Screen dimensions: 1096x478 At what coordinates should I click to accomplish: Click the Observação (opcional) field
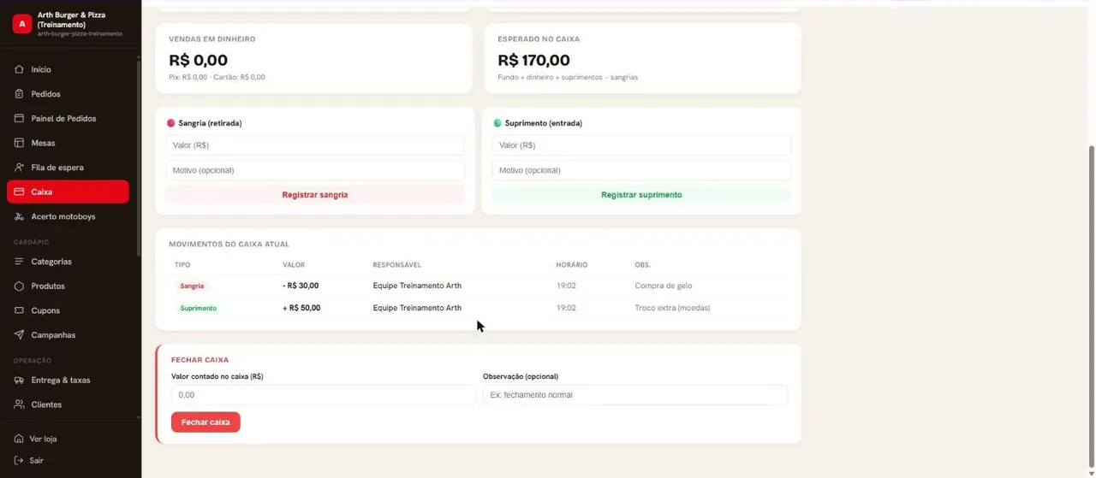[634, 395]
